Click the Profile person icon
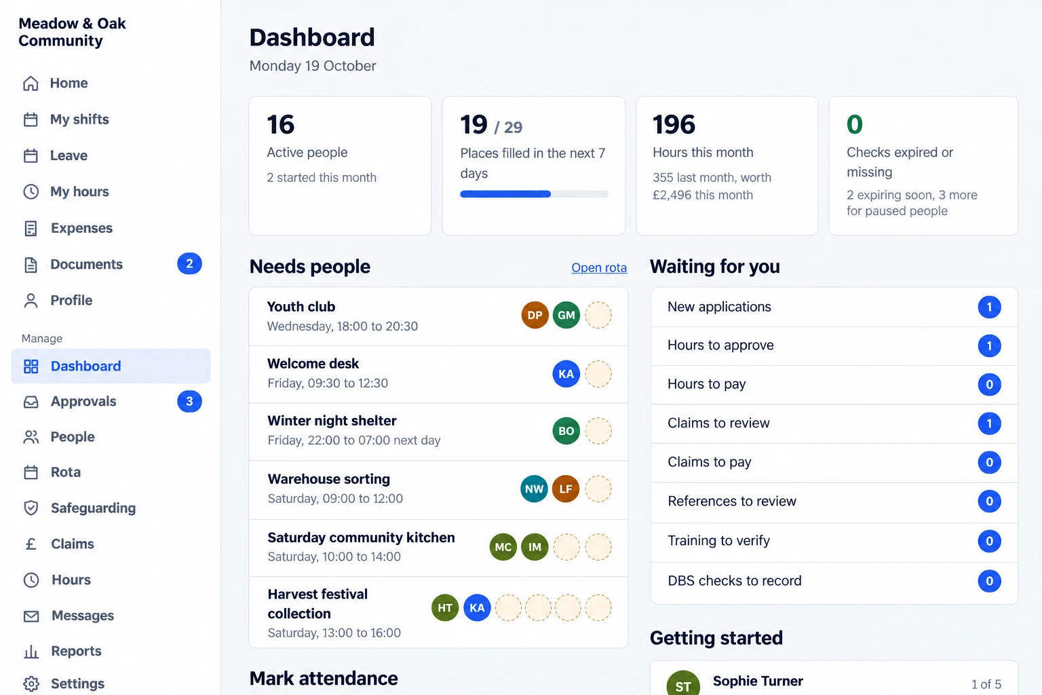 point(31,301)
